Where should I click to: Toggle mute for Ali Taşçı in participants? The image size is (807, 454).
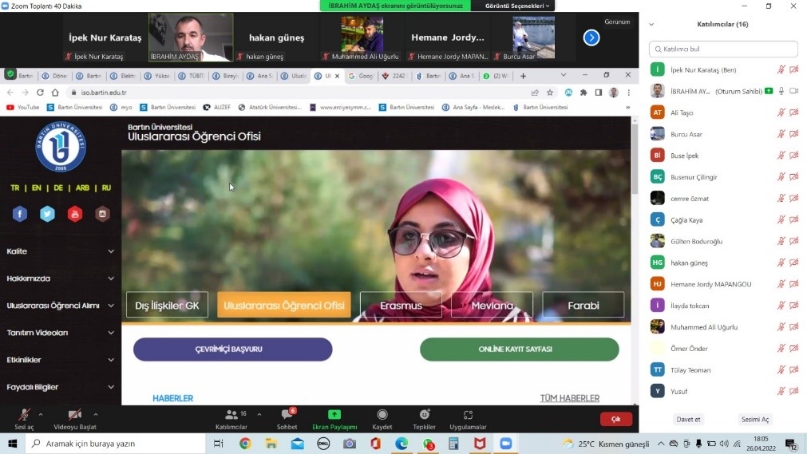coord(781,113)
